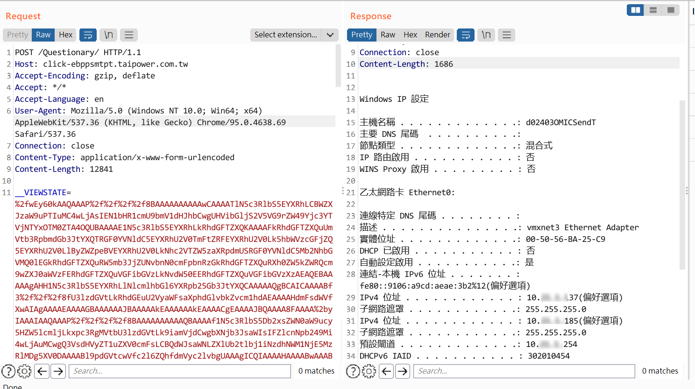Click the hostname d02403OMICSendT
This screenshot has height=389, width=695.
(561, 122)
